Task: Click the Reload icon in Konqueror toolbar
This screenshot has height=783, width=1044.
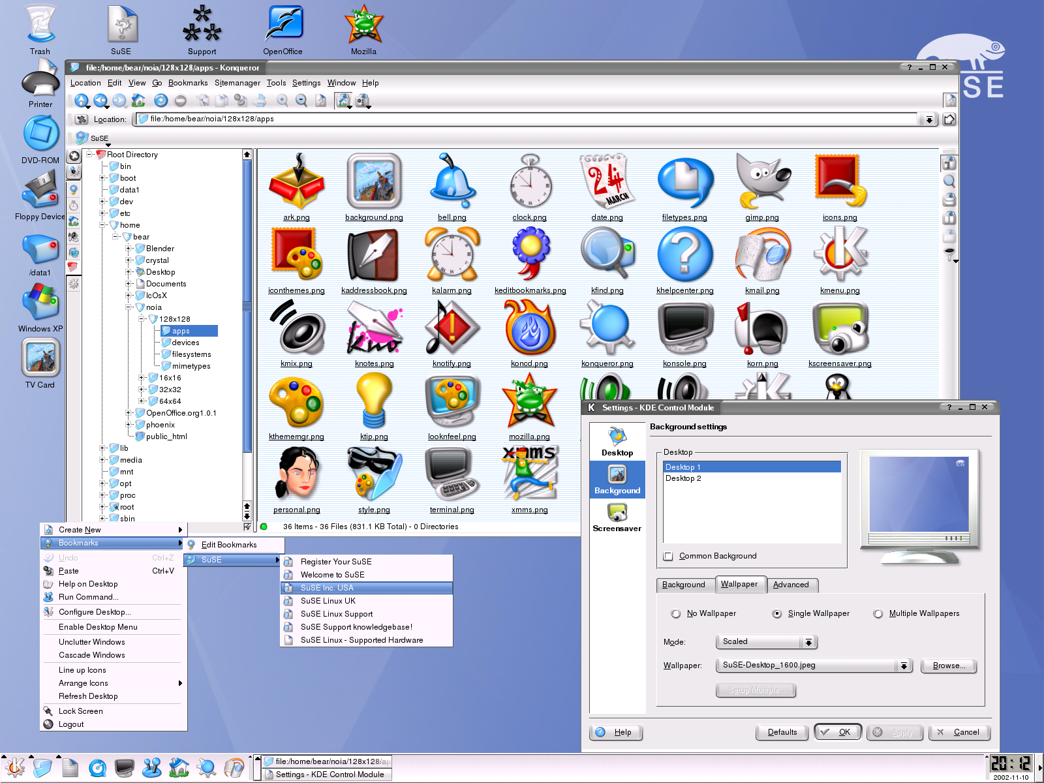Action: point(161,100)
